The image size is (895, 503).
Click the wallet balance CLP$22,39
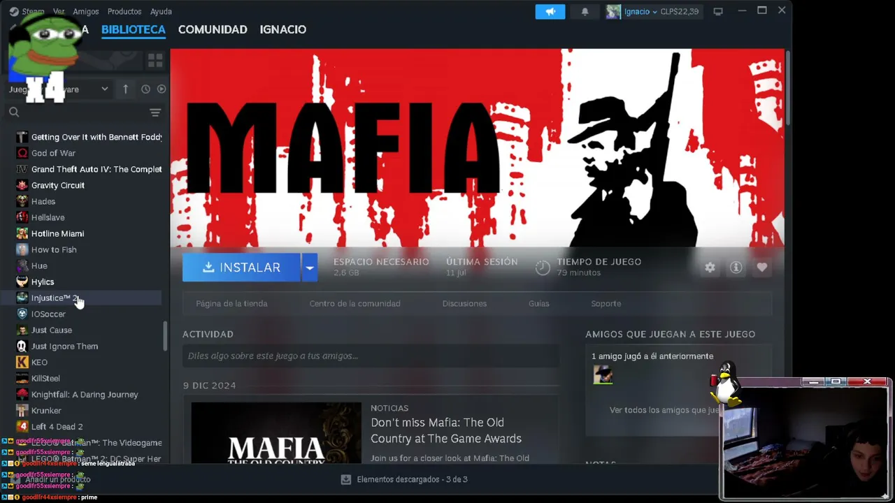tap(680, 11)
